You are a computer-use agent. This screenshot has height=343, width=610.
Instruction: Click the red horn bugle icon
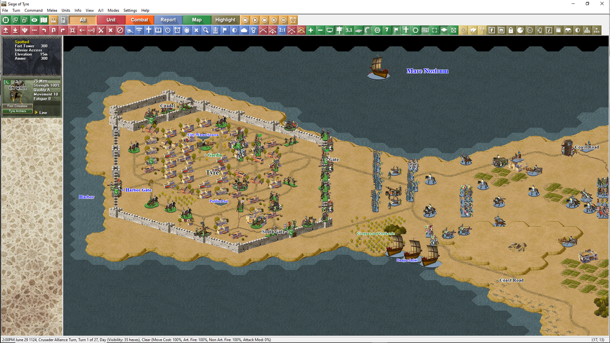click(91, 30)
